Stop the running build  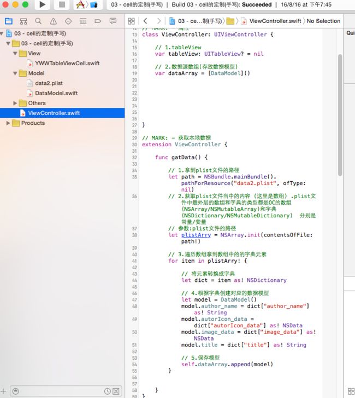(x=62, y=4)
